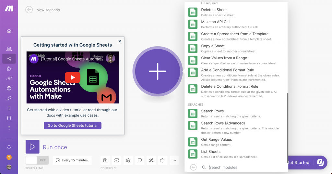This screenshot has height=174, width=332.
Task: Click the Auto-align magic wand icon
Action: [151, 160]
